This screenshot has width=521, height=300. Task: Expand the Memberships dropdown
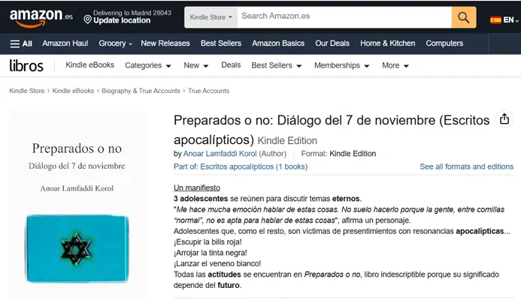pos(342,65)
